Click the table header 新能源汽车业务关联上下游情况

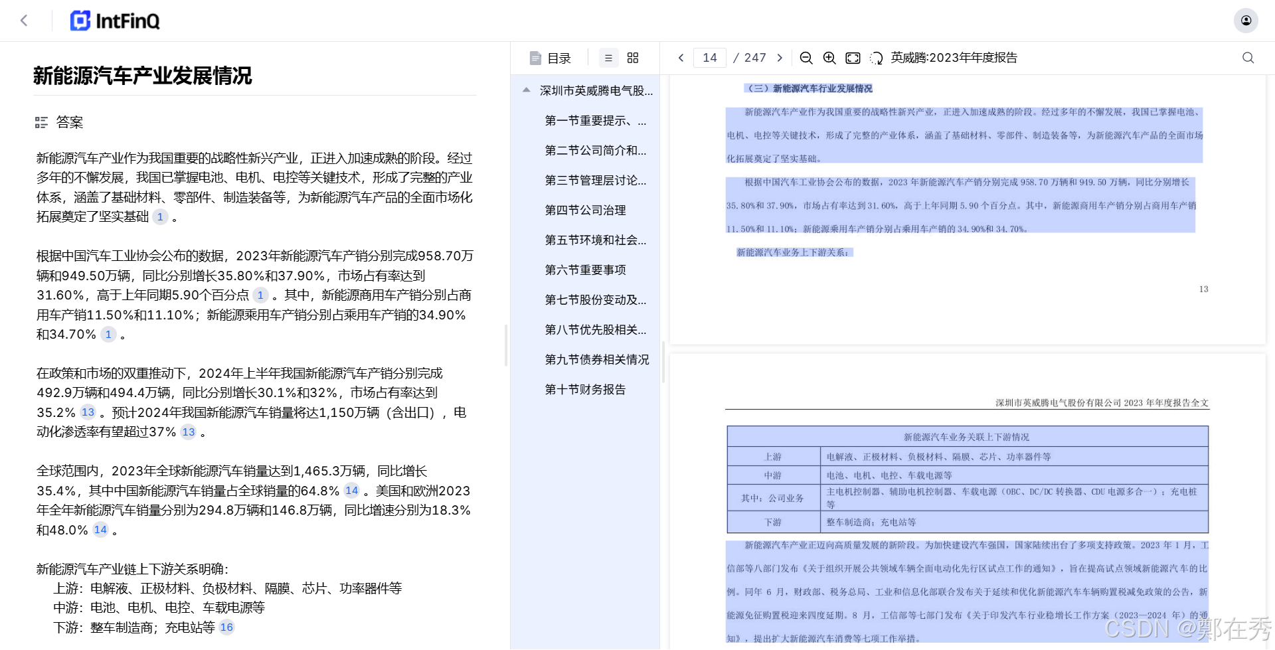click(x=966, y=437)
